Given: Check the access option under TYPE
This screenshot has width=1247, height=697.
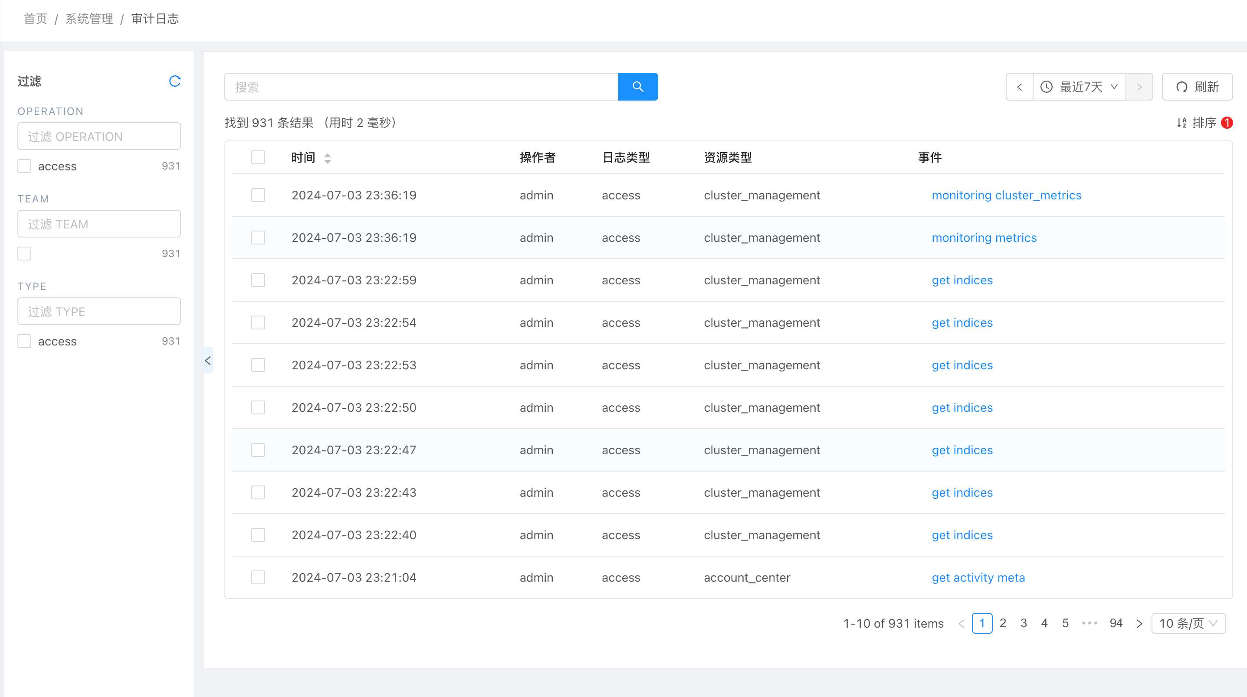Looking at the screenshot, I should (x=24, y=341).
